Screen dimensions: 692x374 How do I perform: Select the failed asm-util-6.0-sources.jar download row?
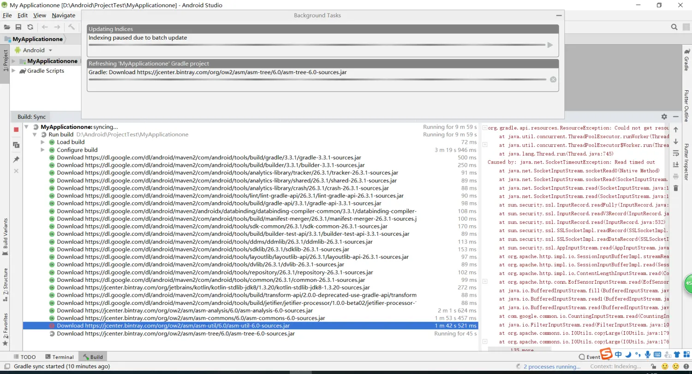point(251,326)
